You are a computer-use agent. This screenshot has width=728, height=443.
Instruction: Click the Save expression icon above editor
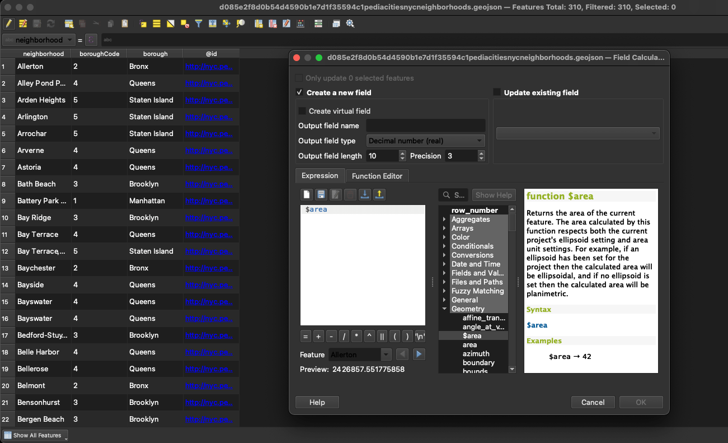click(x=321, y=194)
